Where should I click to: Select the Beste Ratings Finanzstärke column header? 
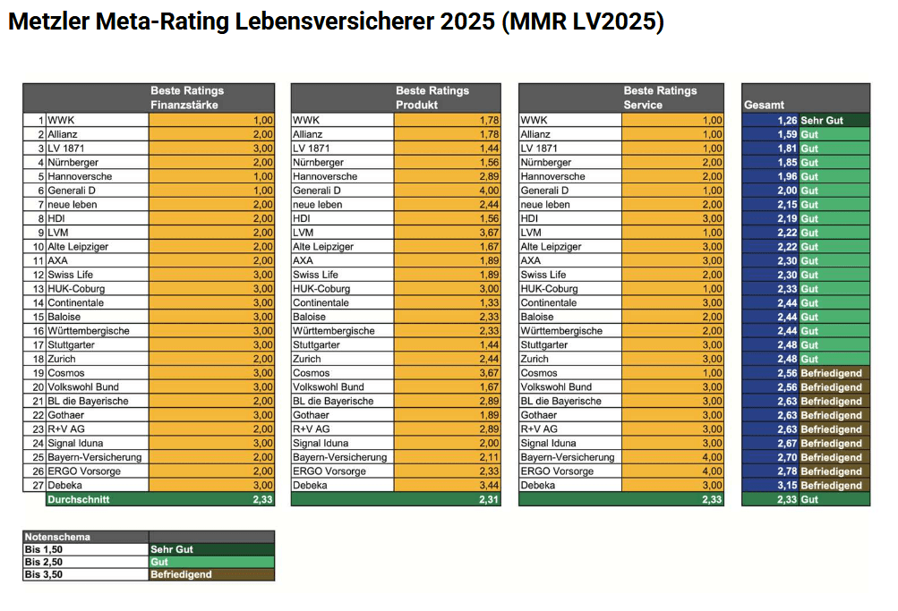(x=186, y=98)
